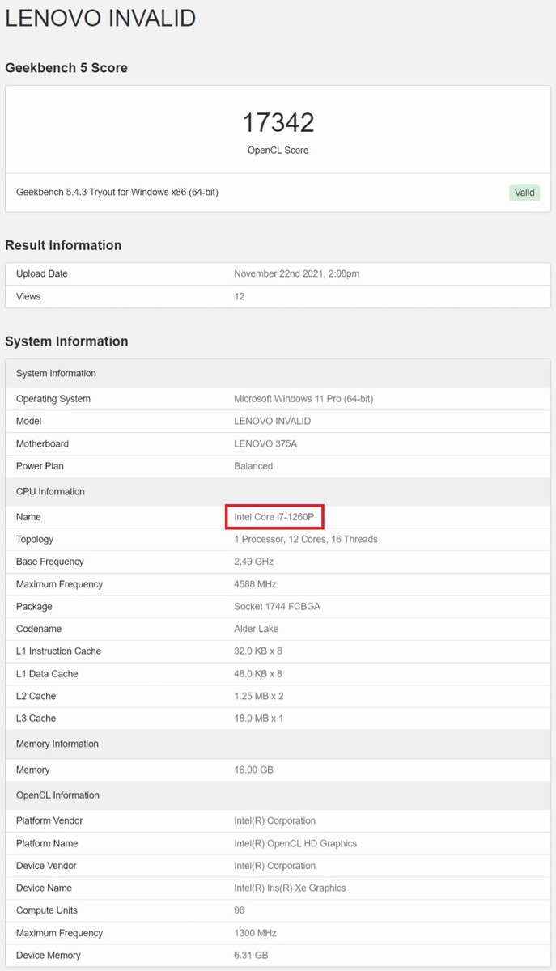556x971 pixels.
Task: Click the Package label
Action: pyautogui.click(x=34, y=607)
